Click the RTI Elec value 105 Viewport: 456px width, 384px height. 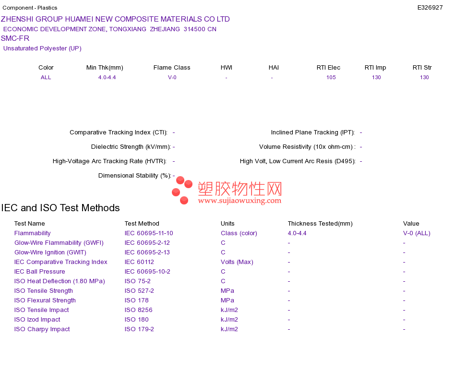331,77
